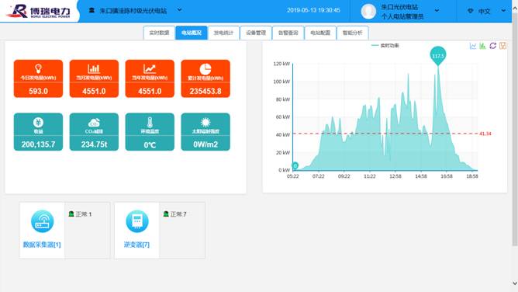Screen dimensions: 518x292
Task: Switch chart to bar view icon
Action: coord(482,46)
